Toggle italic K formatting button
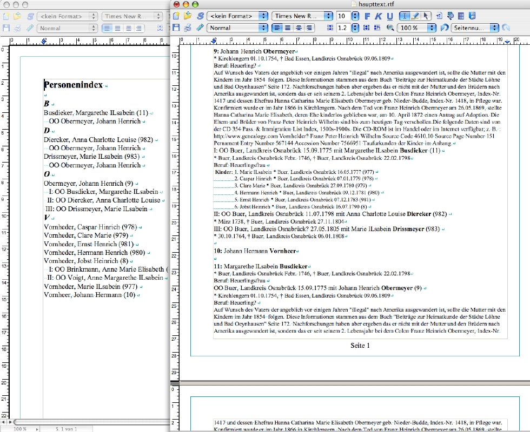This screenshot has width=530, height=432. (379, 16)
